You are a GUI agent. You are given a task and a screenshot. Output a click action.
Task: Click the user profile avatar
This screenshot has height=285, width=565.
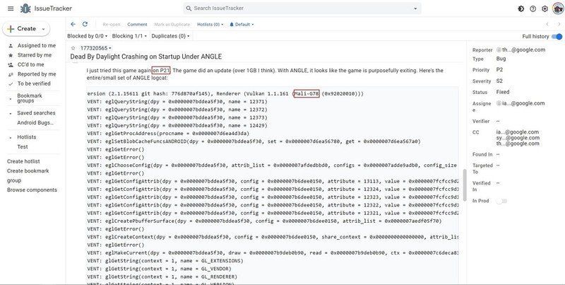pos(557,8)
